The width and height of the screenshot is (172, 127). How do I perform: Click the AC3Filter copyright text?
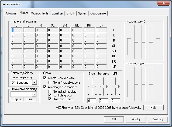98,108
